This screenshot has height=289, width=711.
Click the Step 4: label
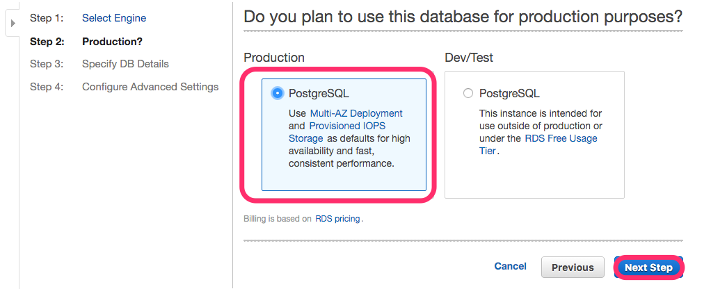[x=47, y=87]
